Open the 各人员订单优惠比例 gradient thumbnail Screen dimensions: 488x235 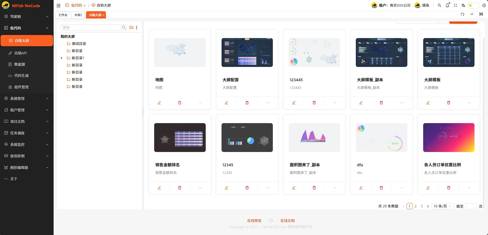point(448,137)
